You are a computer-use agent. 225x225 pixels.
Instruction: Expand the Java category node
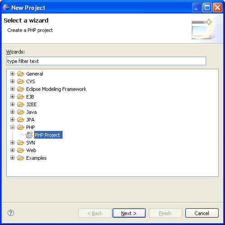12,112
